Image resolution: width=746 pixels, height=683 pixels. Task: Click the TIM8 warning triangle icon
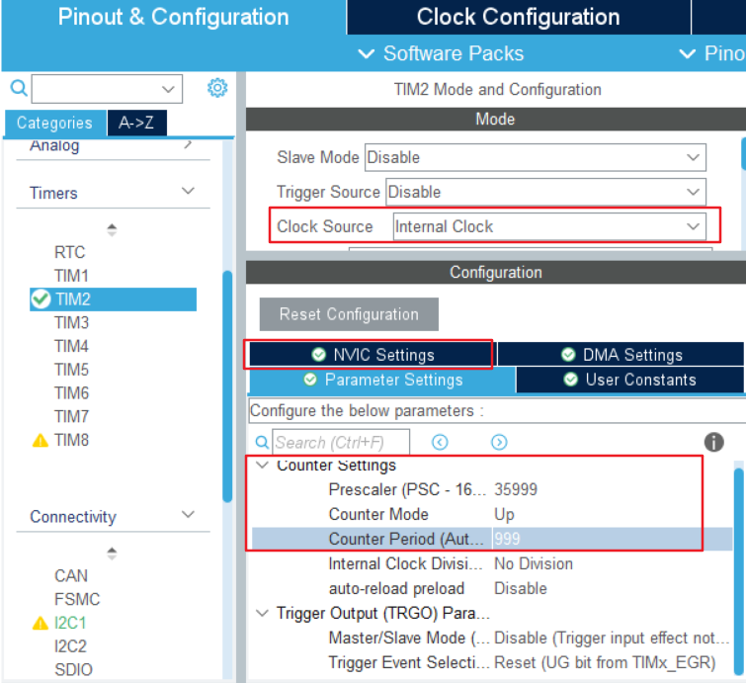(41, 441)
